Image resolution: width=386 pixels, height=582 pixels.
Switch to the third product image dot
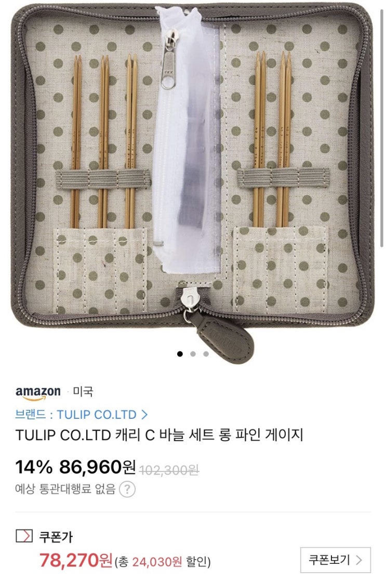[206, 354]
